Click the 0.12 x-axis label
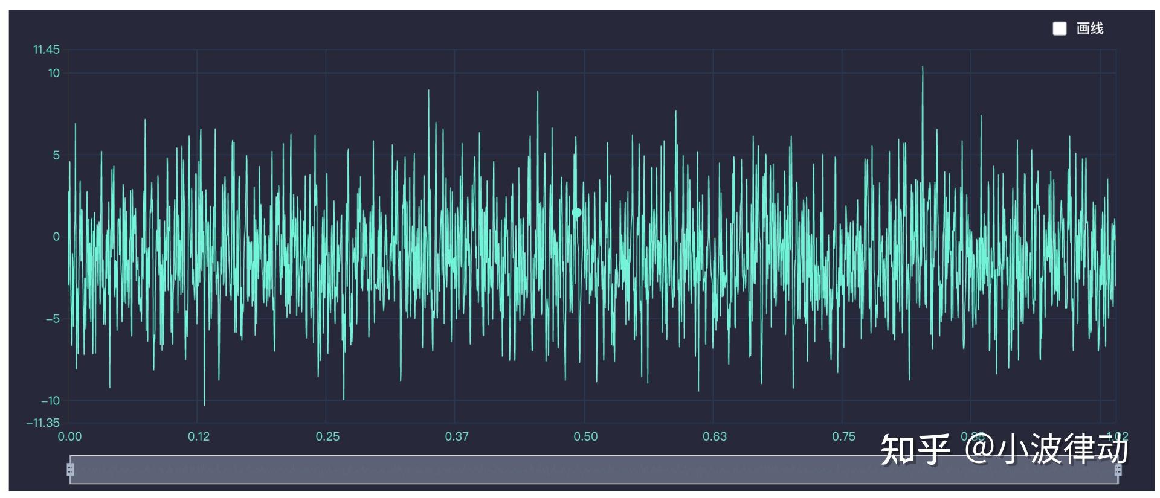This screenshot has width=1160, height=498. (x=198, y=436)
